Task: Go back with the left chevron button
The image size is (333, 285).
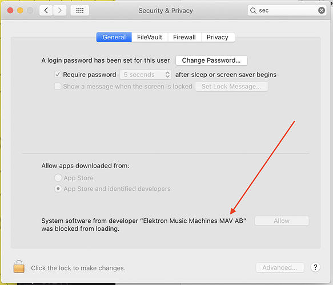Action: 46,10
